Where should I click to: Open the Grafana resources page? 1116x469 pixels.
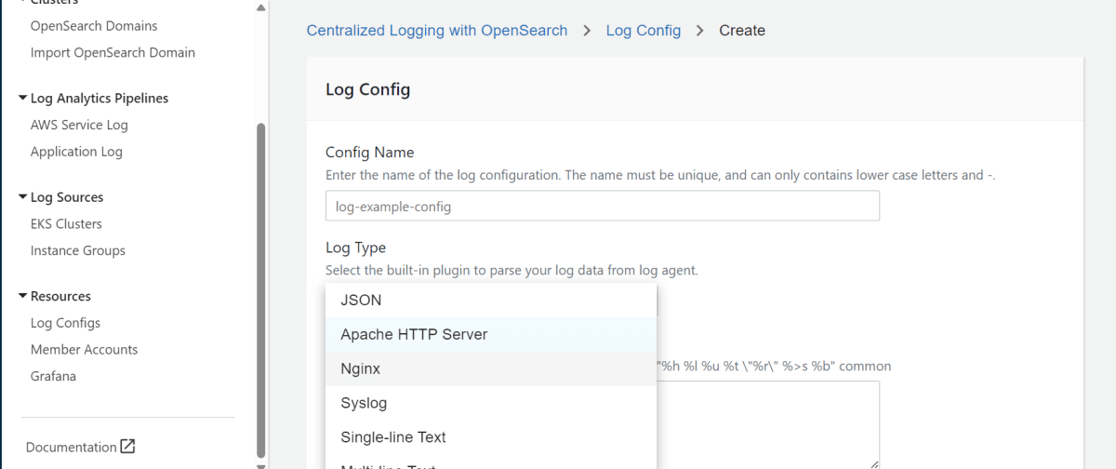[x=53, y=376]
